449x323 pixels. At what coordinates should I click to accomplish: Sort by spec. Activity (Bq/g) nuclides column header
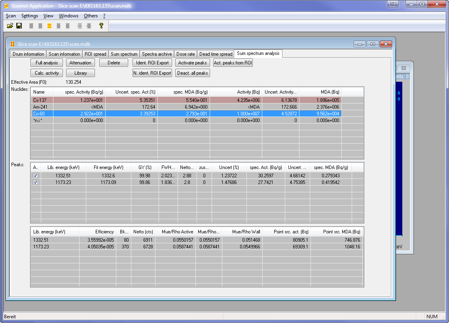[80, 92]
